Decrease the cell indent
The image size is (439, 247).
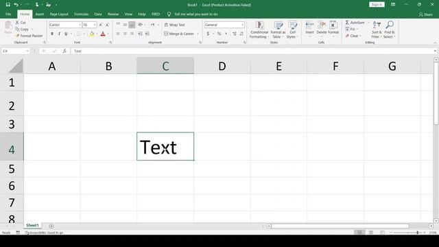coord(140,34)
